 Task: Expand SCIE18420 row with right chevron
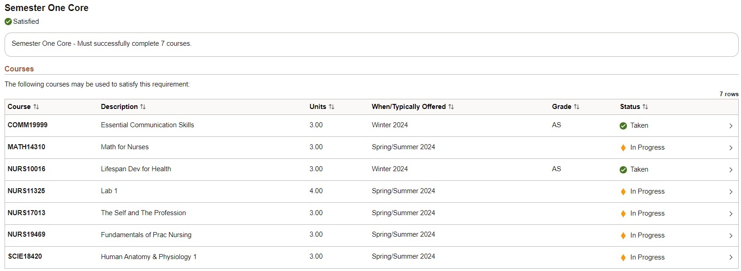730,258
